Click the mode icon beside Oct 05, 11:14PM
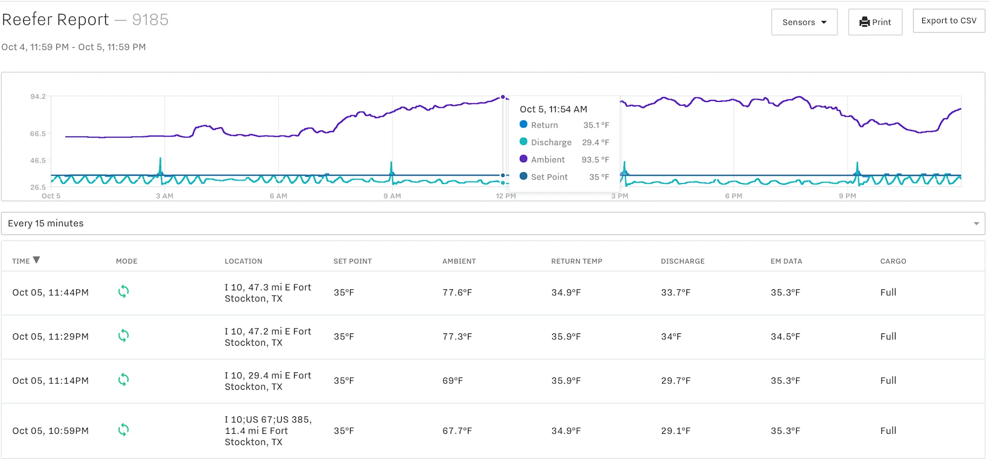The height and width of the screenshot is (459, 989). 124,380
